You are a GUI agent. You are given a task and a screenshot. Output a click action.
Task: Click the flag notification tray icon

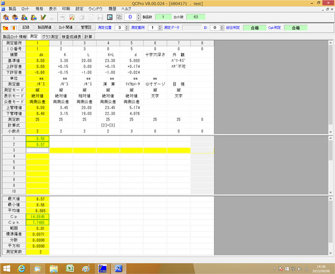pyautogui.click(x=280, y=269)
